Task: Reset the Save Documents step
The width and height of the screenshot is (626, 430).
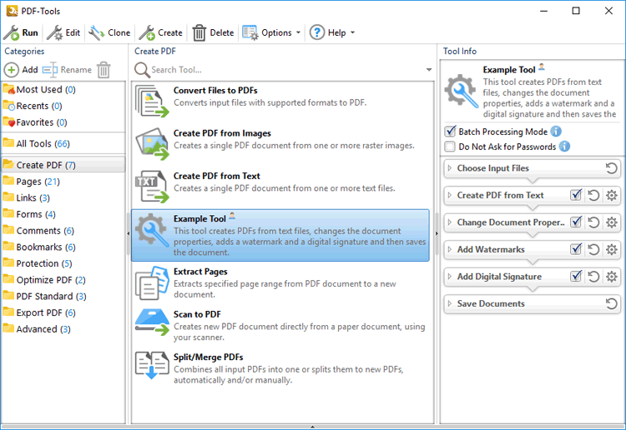Action: pyautogui.click(x=611, y=303)
